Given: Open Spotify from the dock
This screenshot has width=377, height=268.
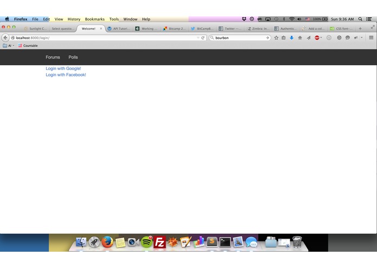Looking at the screenshot, I should coord(146,243).
